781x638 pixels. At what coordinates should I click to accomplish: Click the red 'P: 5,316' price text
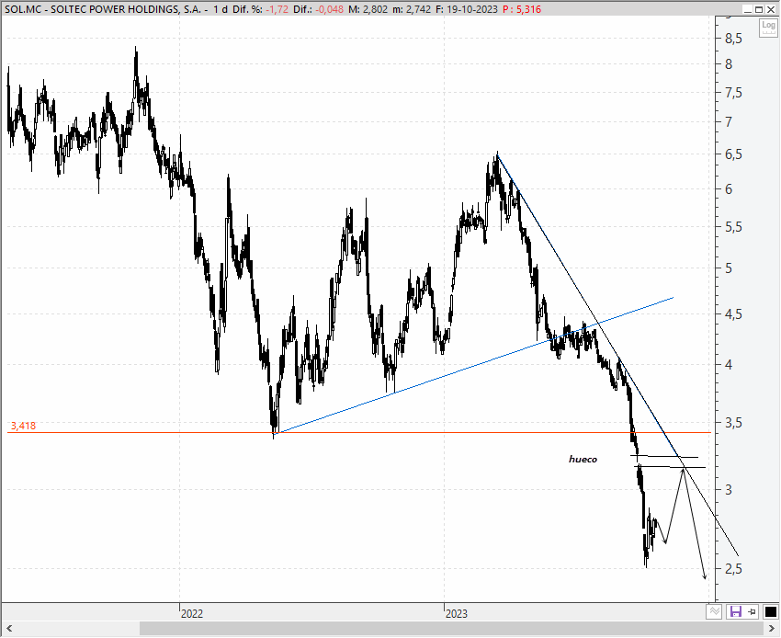522,9
